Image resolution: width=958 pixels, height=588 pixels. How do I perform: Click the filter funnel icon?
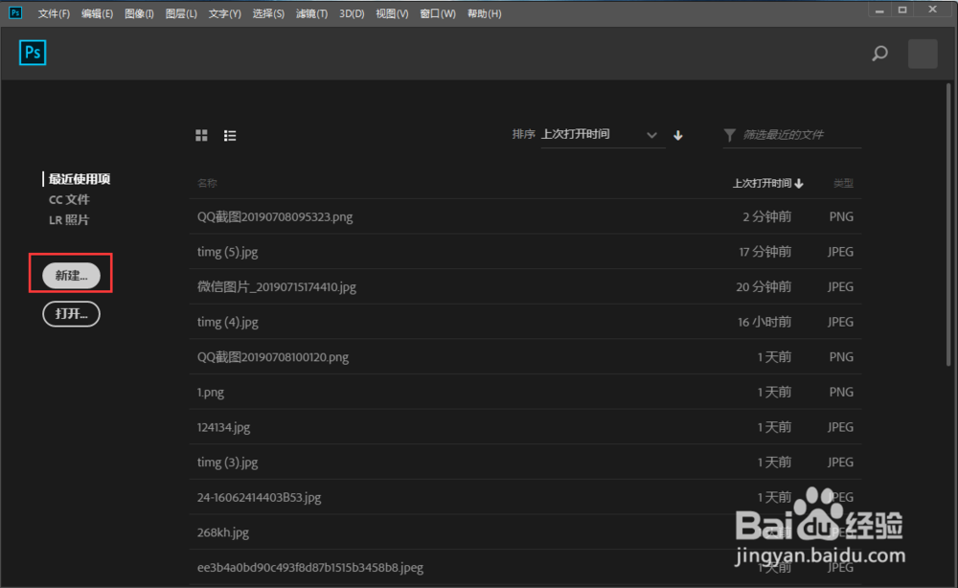[x=730, y=135]
